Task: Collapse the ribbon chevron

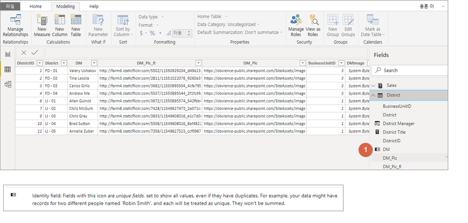Action: tap(443, 6)
